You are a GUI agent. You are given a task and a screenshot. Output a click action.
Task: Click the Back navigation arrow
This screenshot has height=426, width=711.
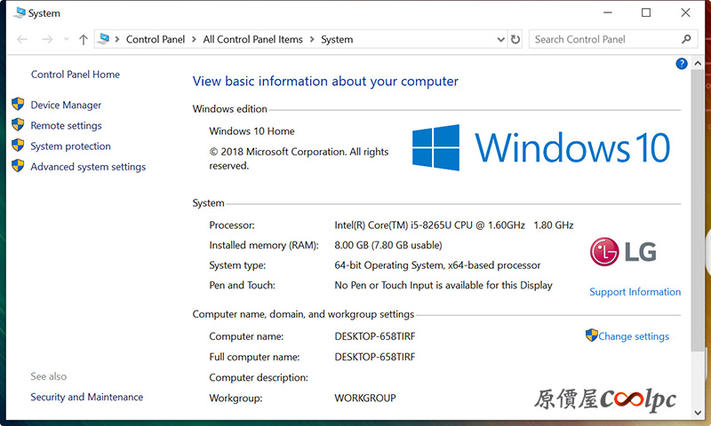coord(21,39)
